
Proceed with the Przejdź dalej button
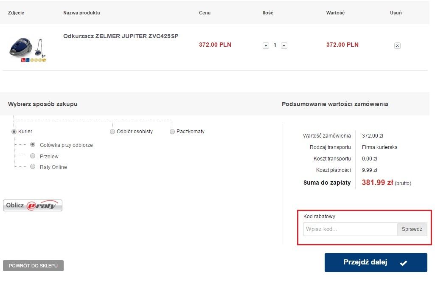point(376,262)
